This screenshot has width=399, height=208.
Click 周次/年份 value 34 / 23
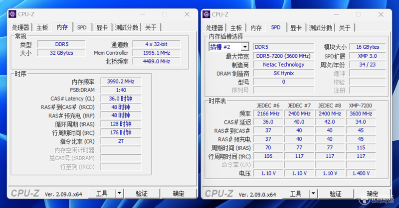tap(368, 65)
